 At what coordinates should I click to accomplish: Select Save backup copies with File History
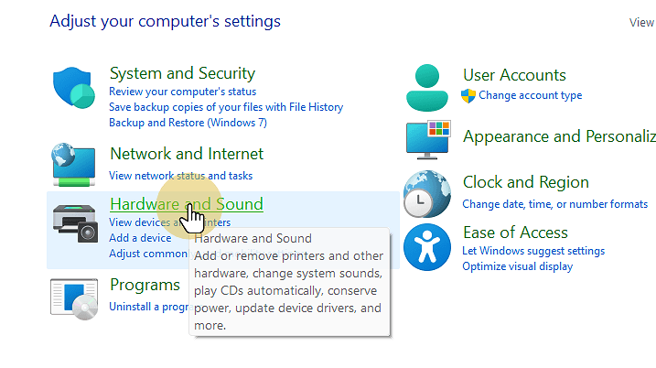click(x=225, y=107)
